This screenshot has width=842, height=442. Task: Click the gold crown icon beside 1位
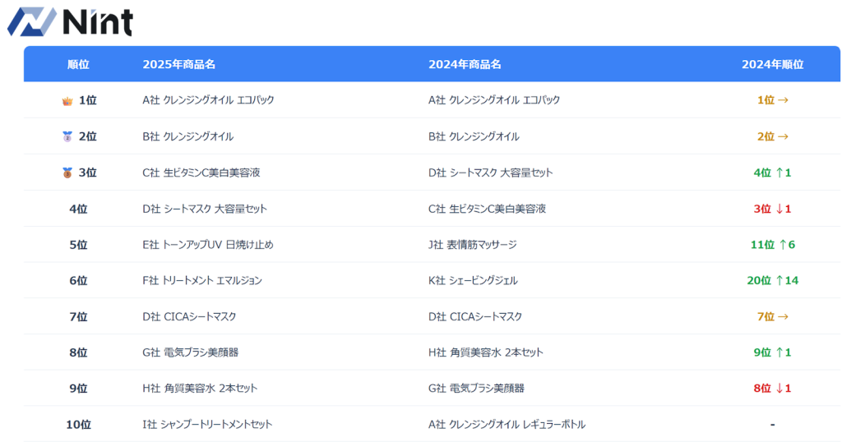(67, 101)
